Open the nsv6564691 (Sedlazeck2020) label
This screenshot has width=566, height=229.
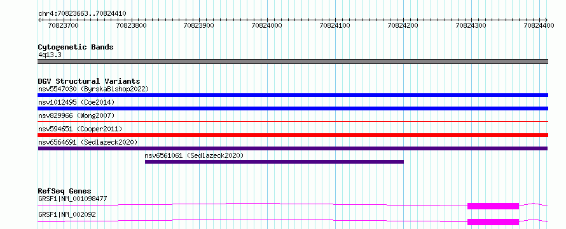(88, 142)
